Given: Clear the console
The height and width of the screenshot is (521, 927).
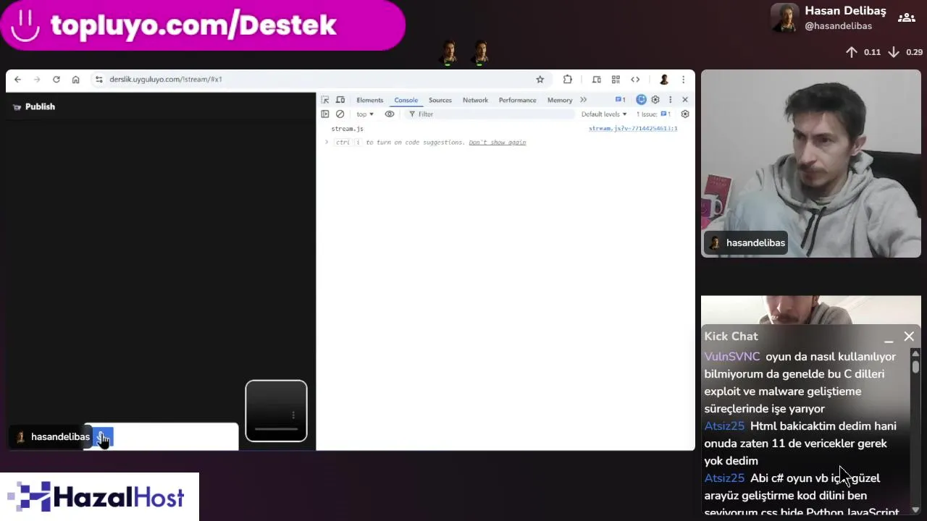Looking at the screenshot, I should 340,114.
